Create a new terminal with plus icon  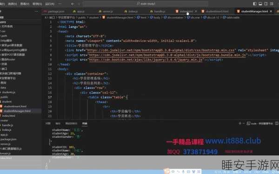click(x=239, y=123)
